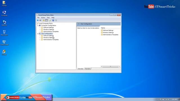
Task: Click Administrative Templates in the right pane list
Action: (111, 35)
